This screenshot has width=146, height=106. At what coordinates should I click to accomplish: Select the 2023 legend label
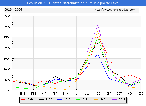click(x=49, y=99)
